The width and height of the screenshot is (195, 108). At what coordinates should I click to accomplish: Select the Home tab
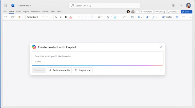[11, 11]
